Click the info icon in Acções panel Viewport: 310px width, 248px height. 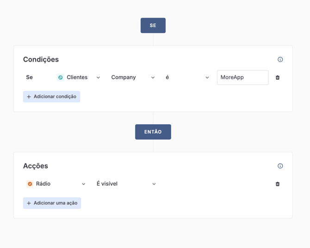[280, 166]
